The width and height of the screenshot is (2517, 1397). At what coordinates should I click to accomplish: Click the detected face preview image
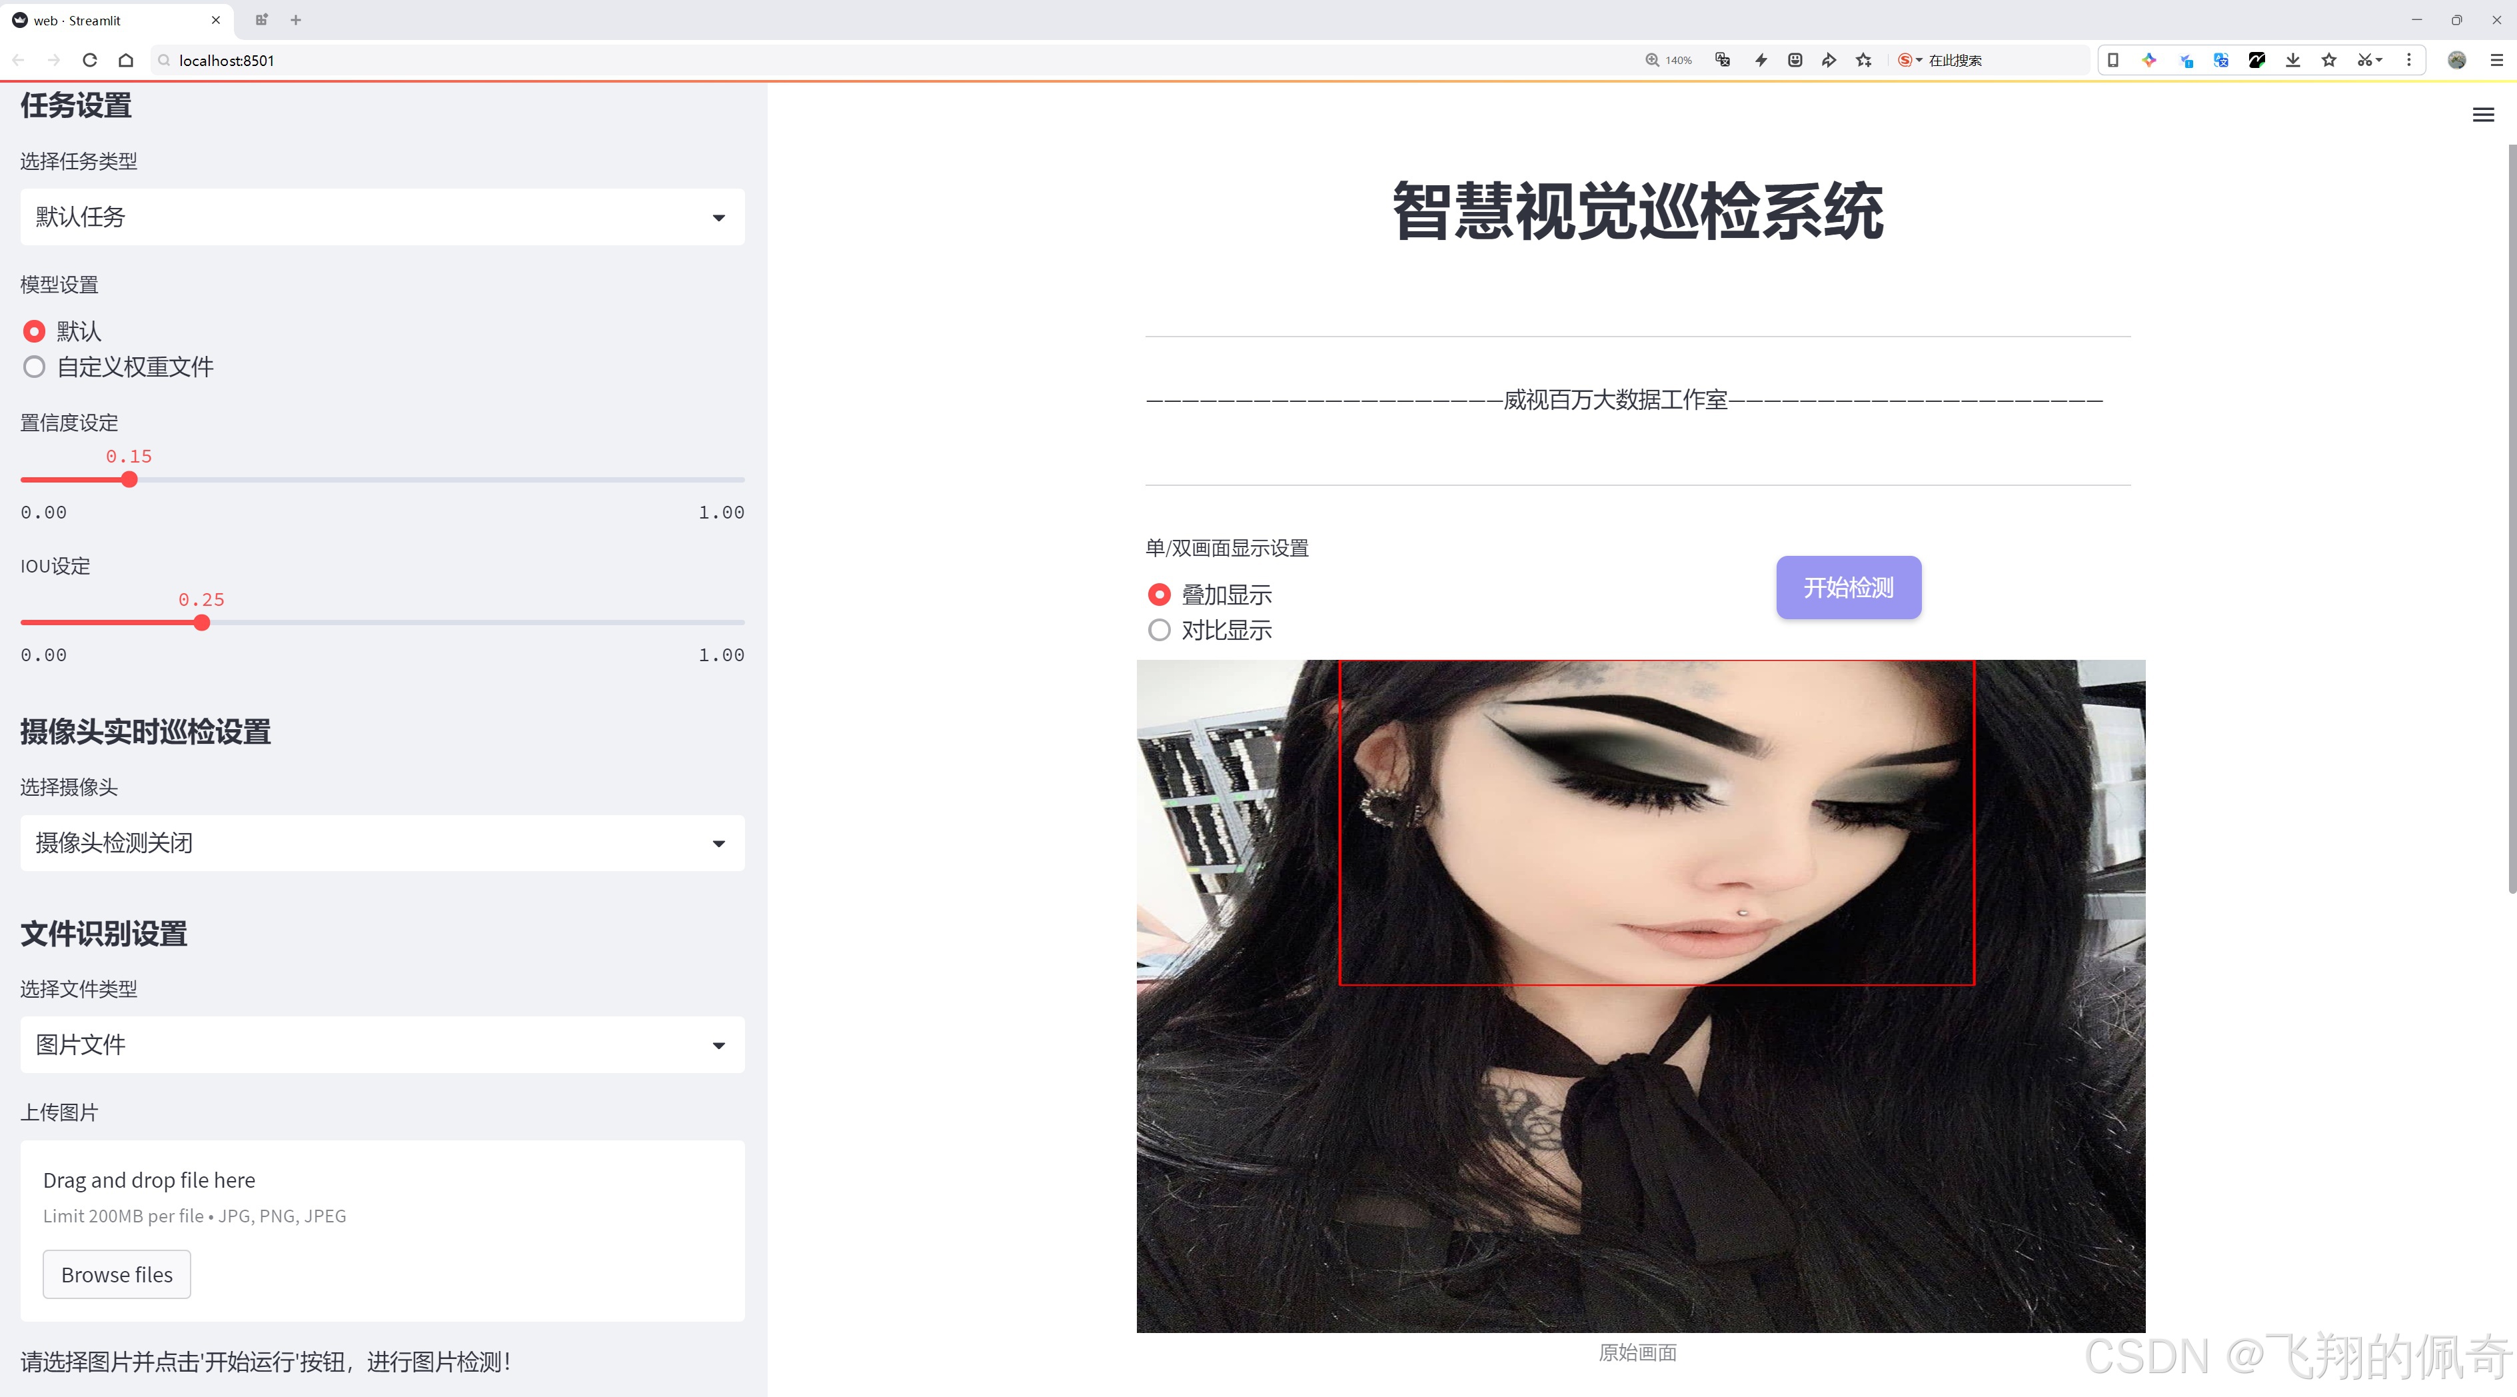coord(1641,996)
